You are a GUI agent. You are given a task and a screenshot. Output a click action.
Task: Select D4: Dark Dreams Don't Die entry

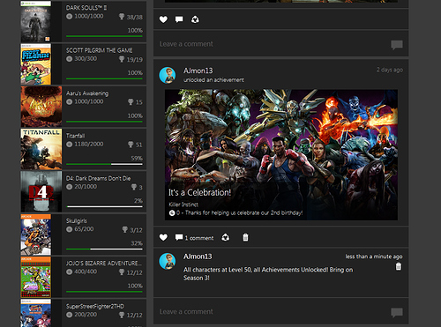coord(84,191)
